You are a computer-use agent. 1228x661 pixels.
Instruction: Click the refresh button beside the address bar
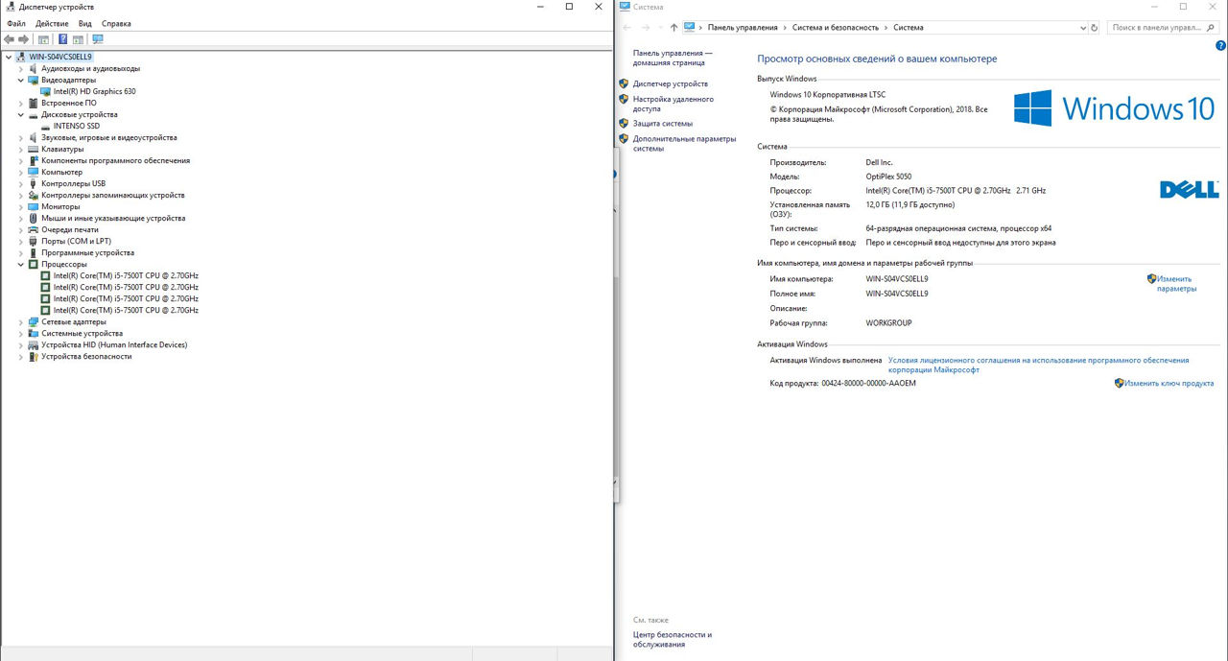pos(1095,28)
